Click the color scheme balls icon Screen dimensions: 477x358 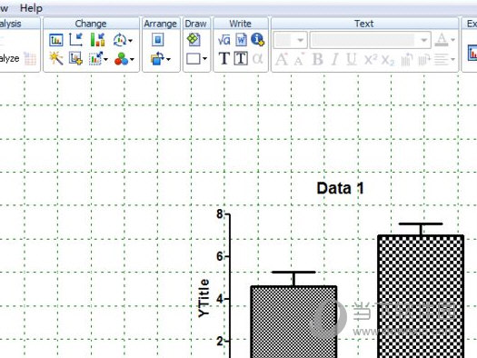coord(122,59)
